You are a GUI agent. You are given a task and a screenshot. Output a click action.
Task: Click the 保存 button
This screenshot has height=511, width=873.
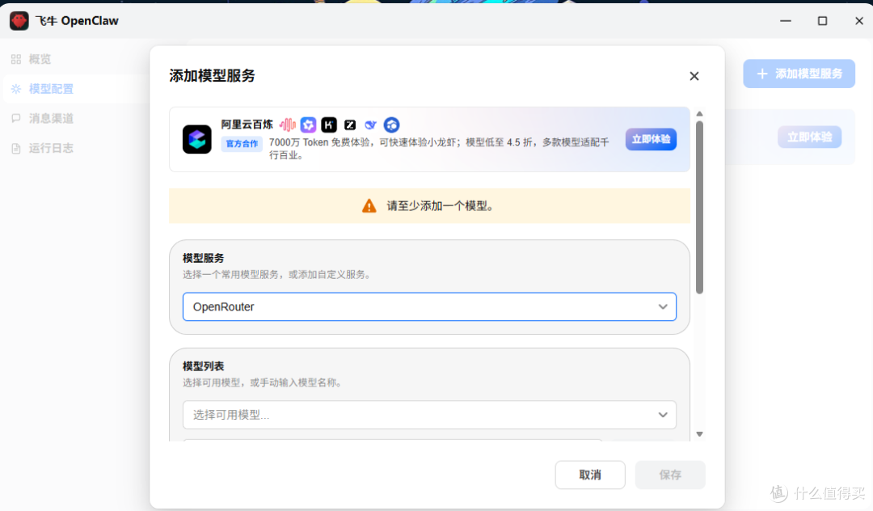(670, 475)
